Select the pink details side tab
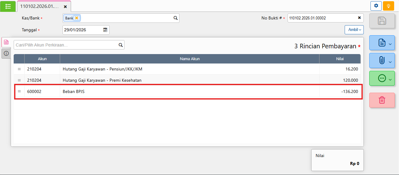Image resolution: width=399 pixels, height=175 pixels. (x=6, y=42)
